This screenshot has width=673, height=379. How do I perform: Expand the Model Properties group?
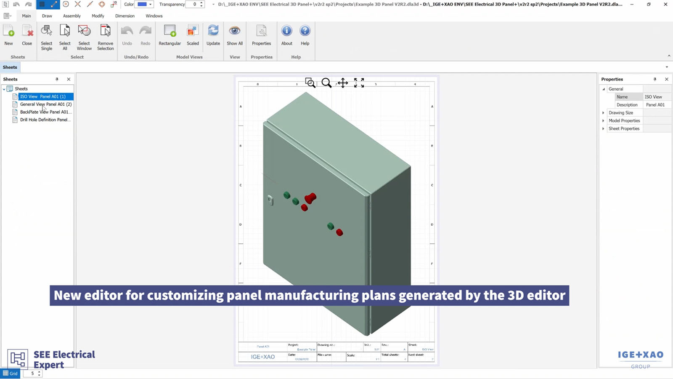604,121
